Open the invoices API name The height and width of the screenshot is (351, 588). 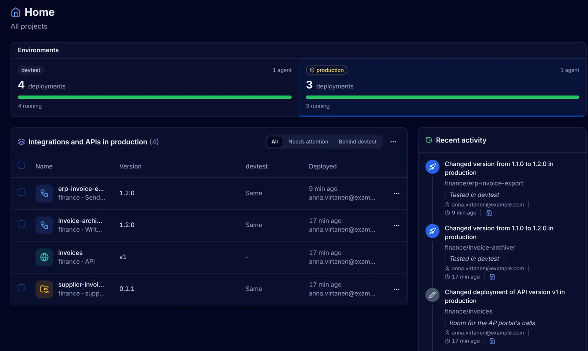(x=70, y=253)
